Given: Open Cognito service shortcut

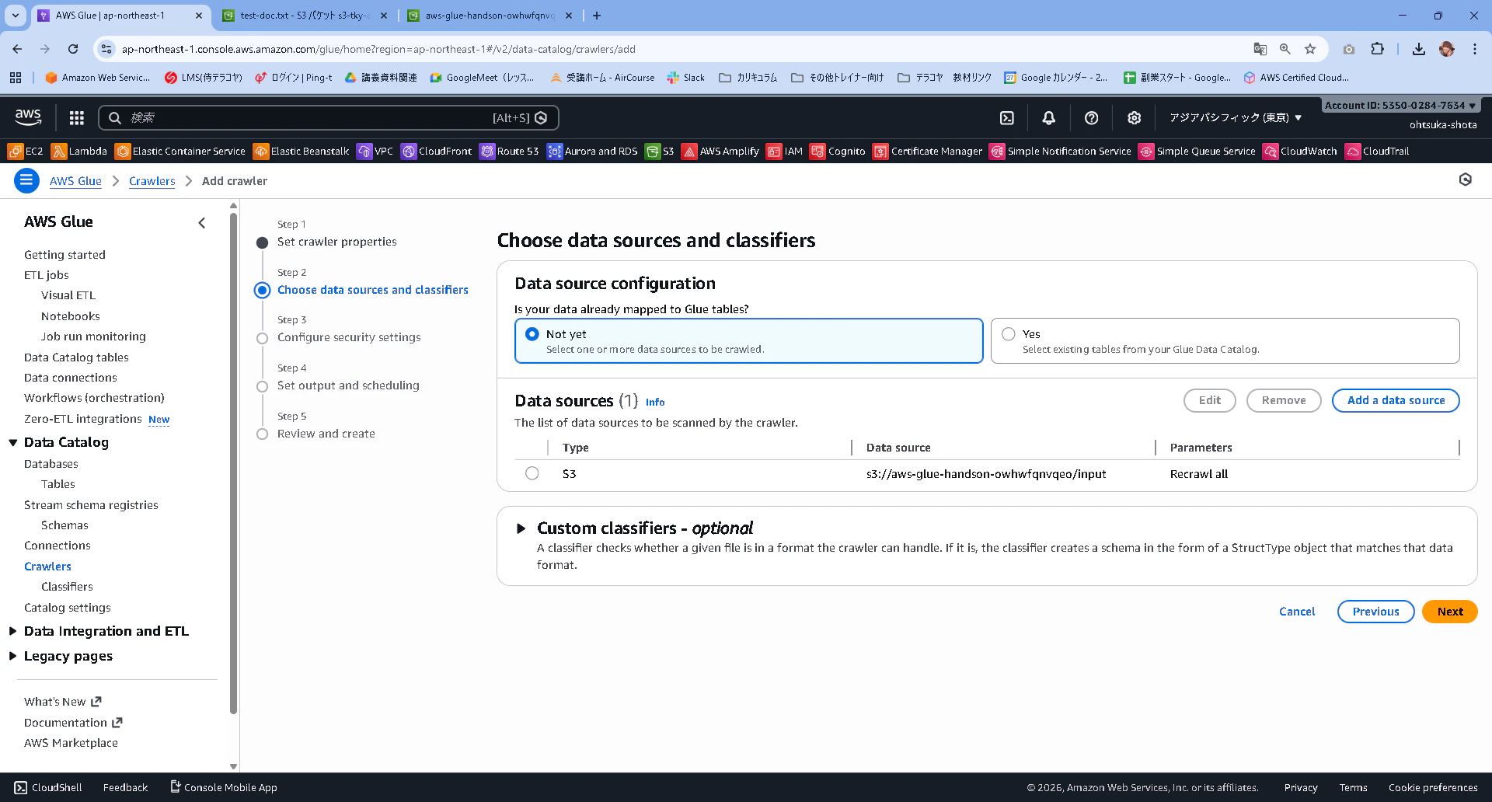Looking at the screenshot, I should coord(838,152).
